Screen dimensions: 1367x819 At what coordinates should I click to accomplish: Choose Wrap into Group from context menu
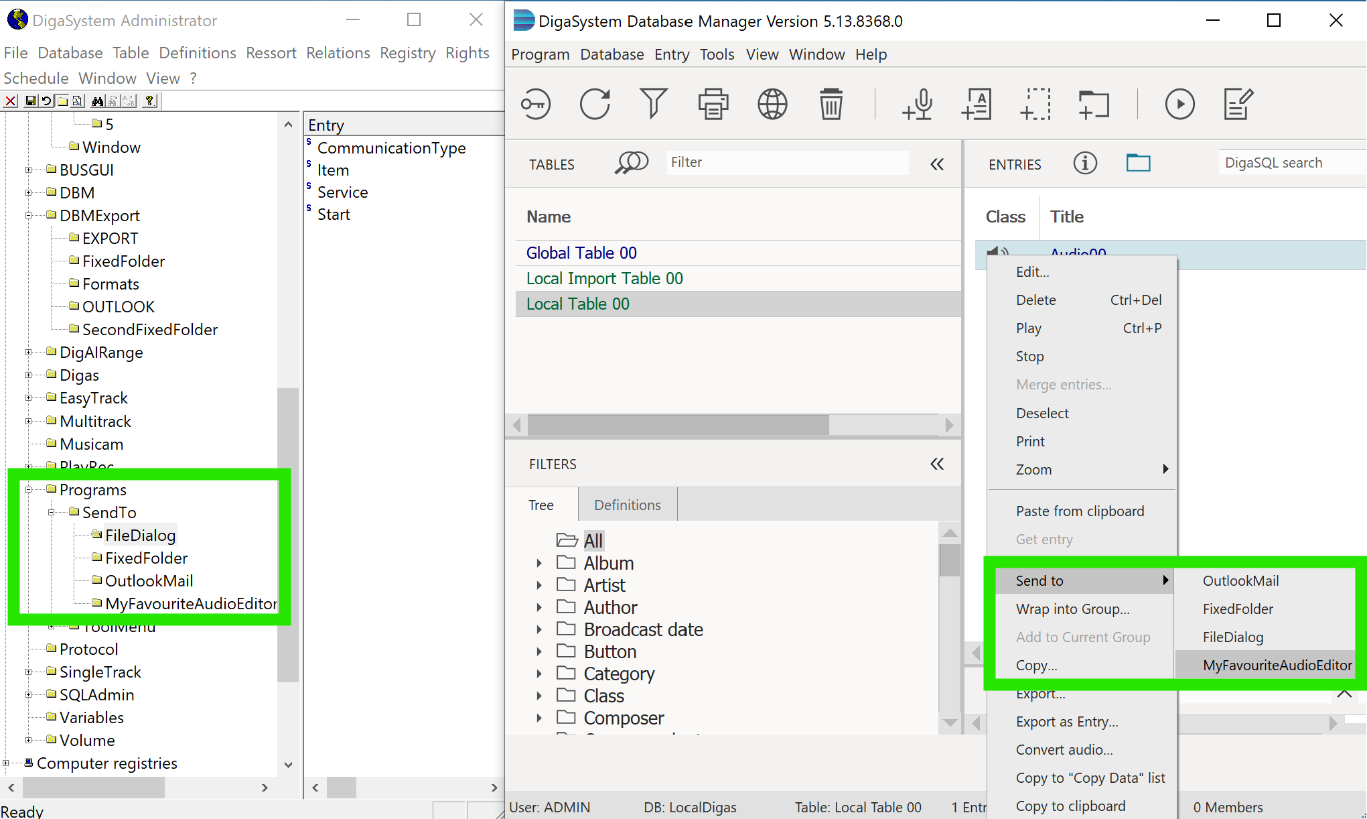[x=1072, y=609]
